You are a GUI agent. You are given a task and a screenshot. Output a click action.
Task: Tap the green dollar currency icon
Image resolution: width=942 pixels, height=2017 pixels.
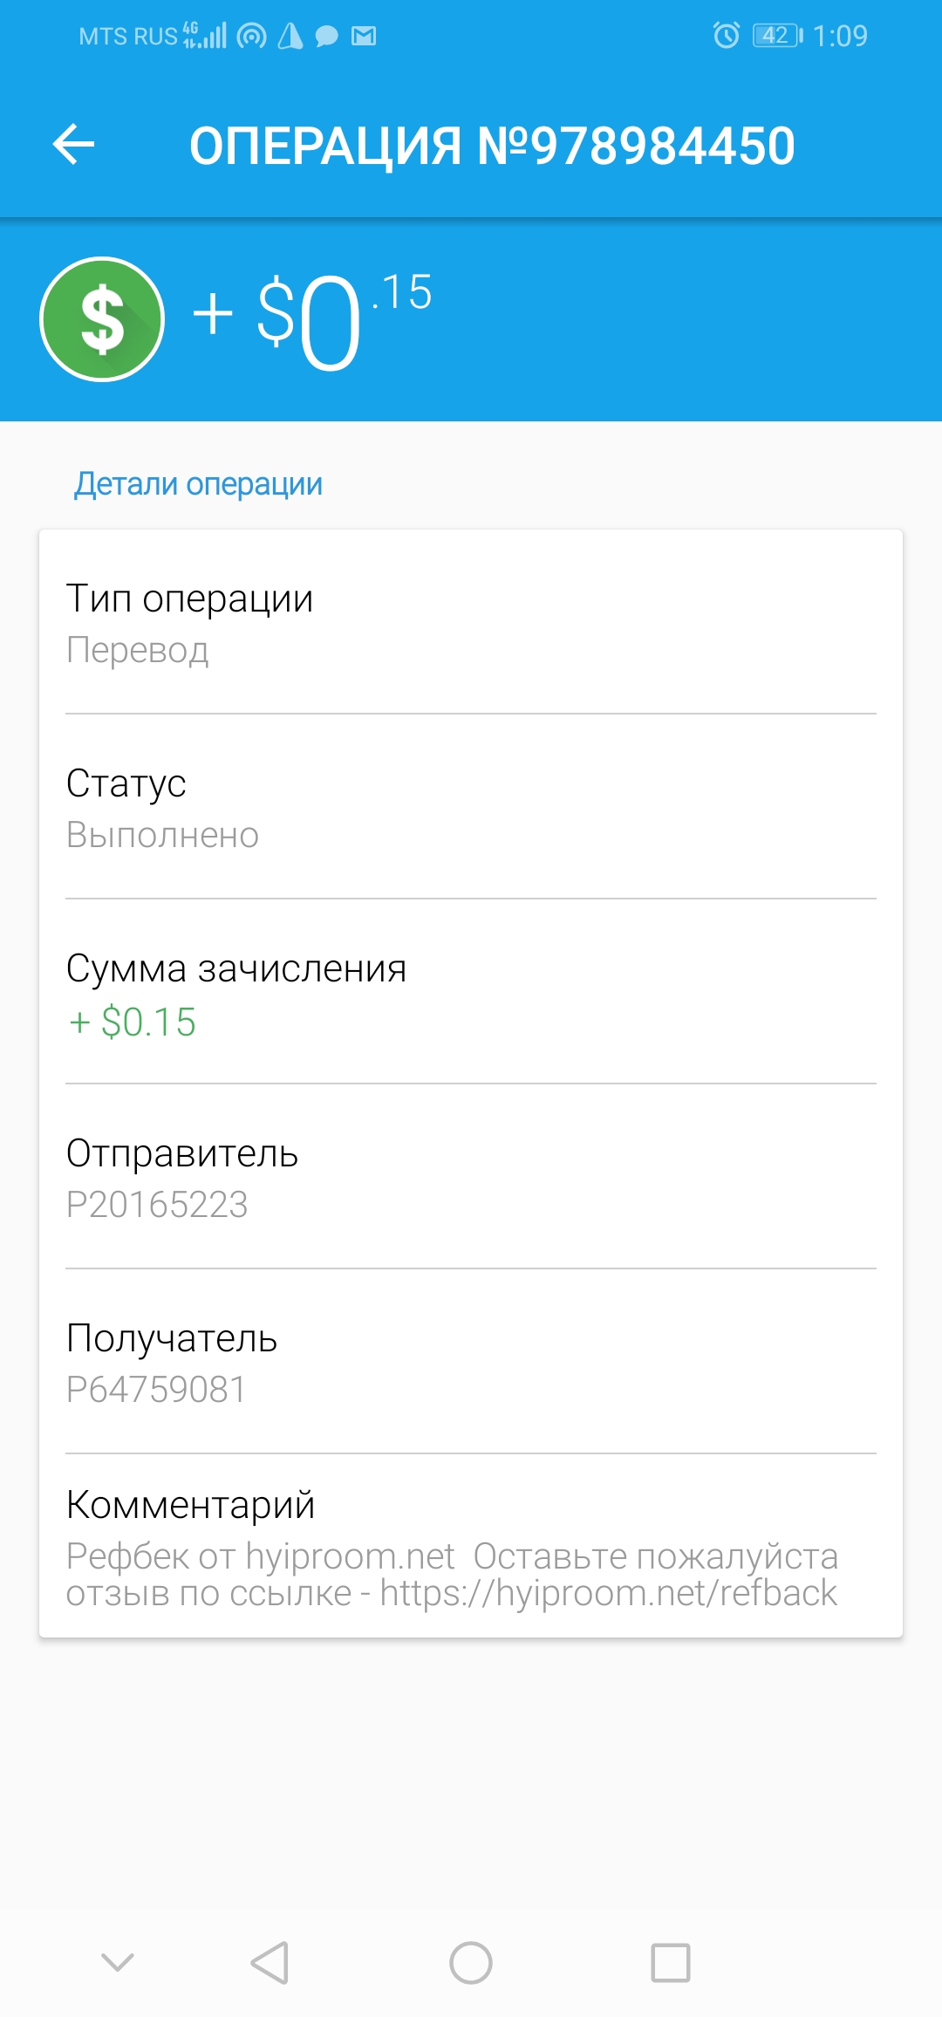pos(102,319)
